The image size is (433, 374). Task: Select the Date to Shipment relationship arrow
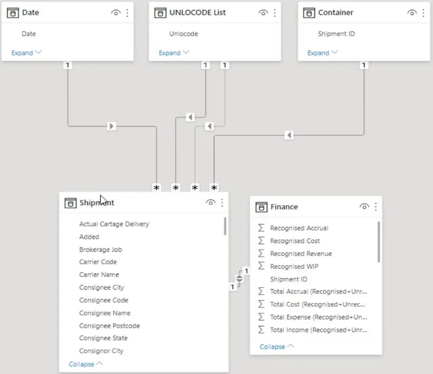tap(111, 126)
